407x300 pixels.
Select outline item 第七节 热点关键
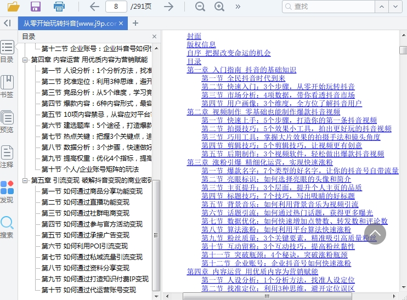tap(97, 137)
